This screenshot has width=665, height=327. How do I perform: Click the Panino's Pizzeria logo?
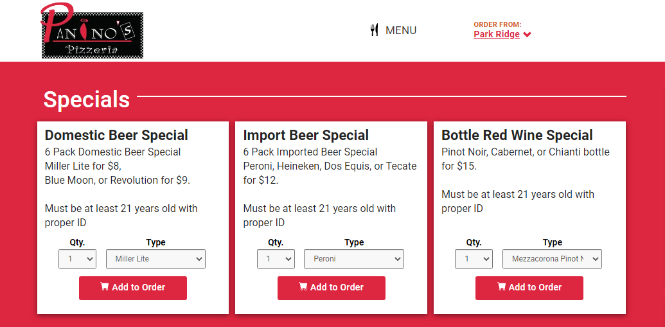click(x=92, y=31)
